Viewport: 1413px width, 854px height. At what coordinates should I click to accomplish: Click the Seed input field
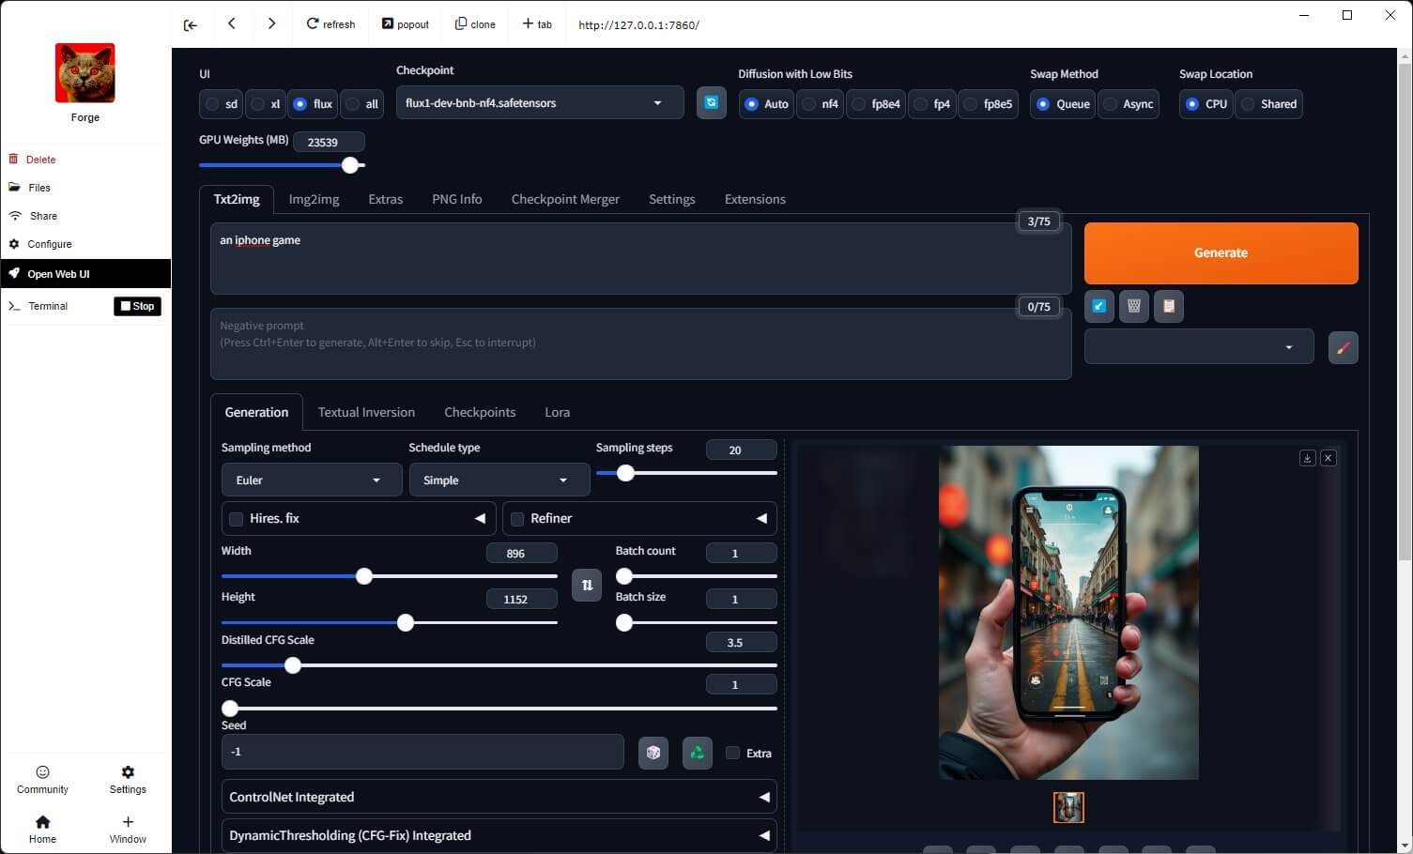pos(422,752)
